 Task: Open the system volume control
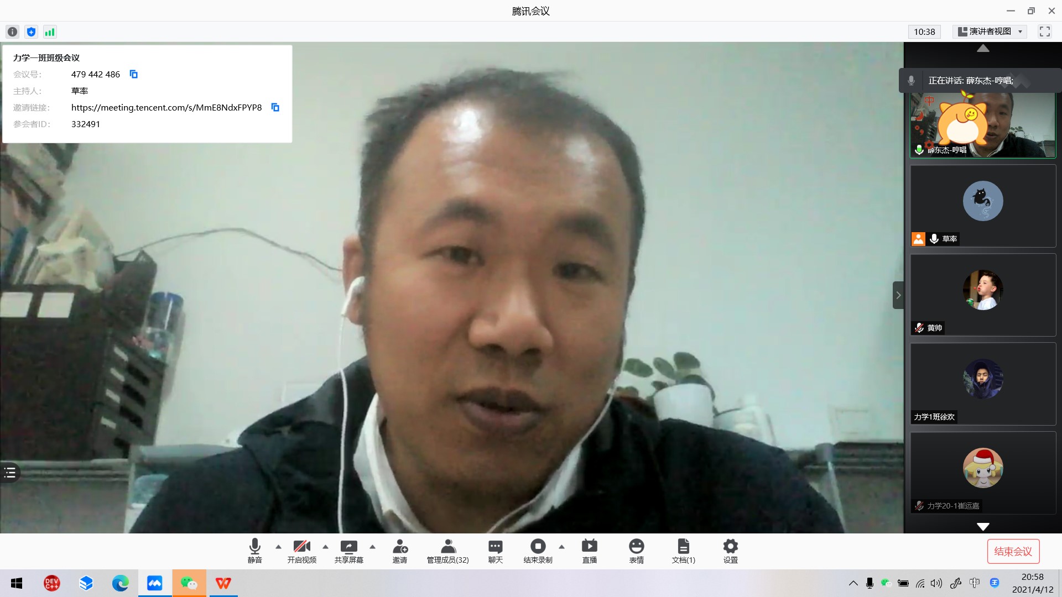click(x=936, y=583)
